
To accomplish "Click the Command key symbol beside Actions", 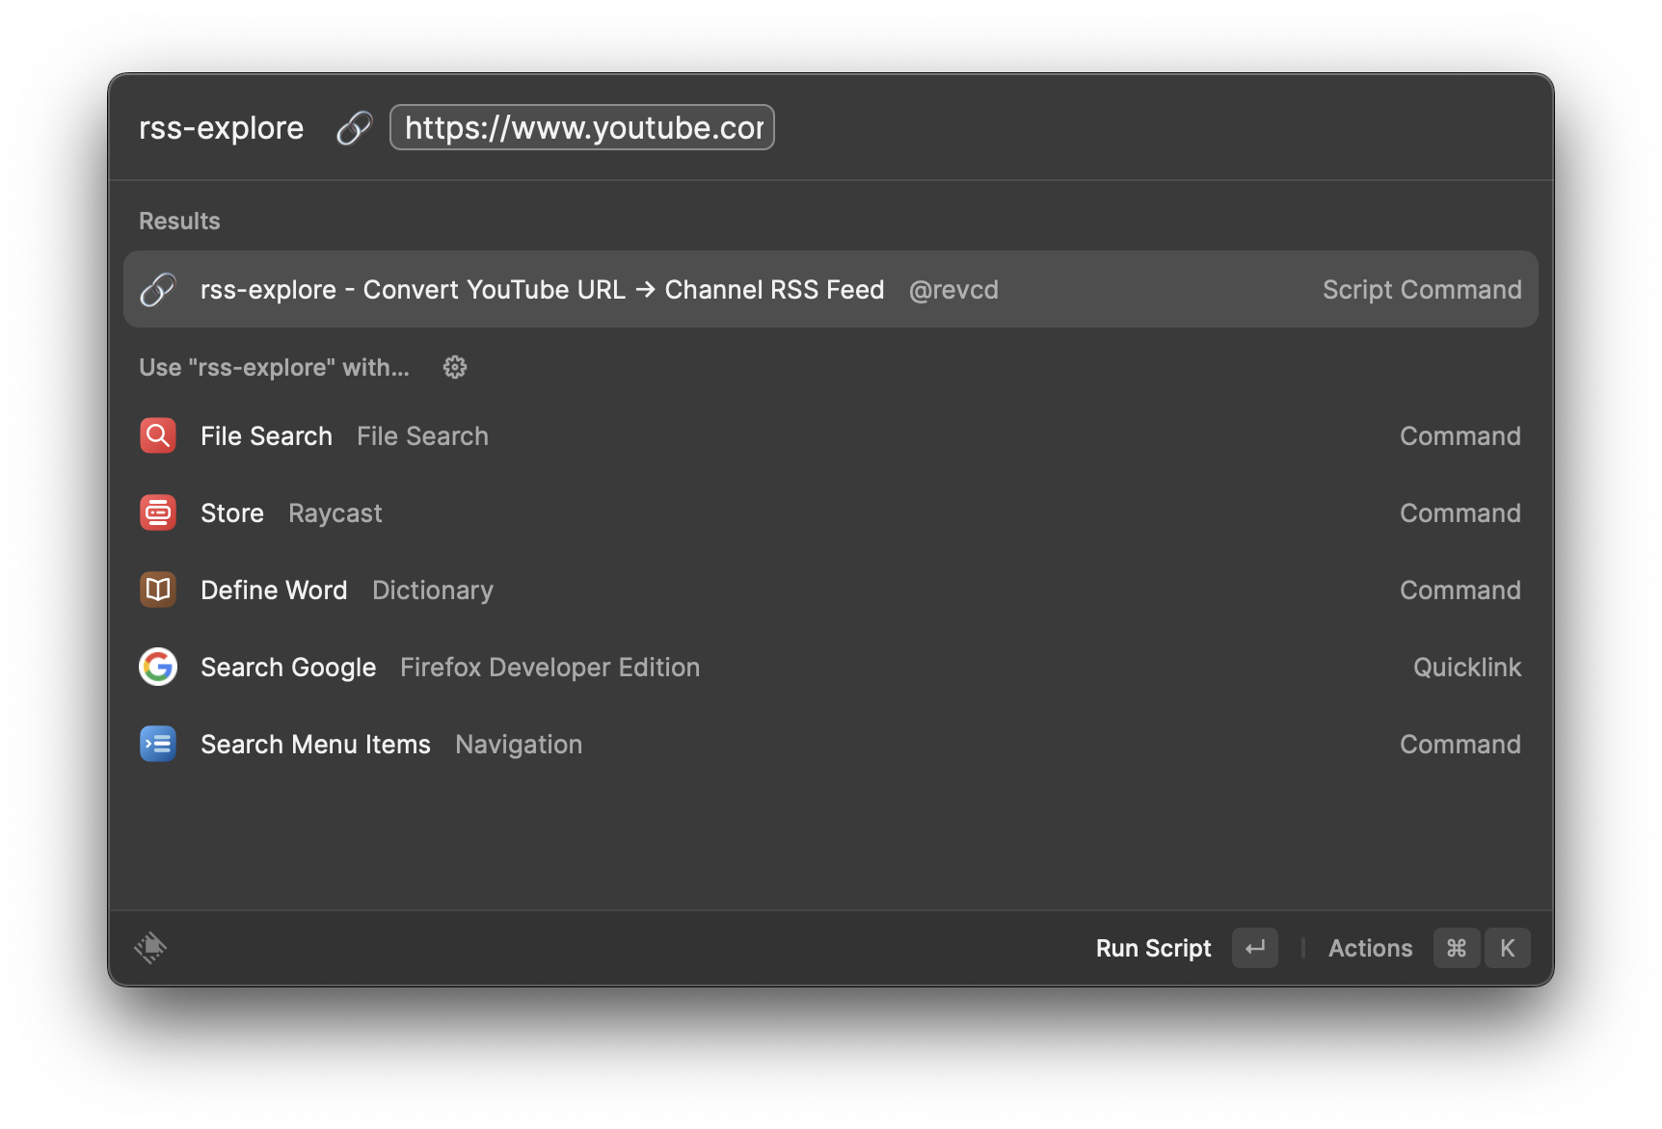I will point(1457,948).
